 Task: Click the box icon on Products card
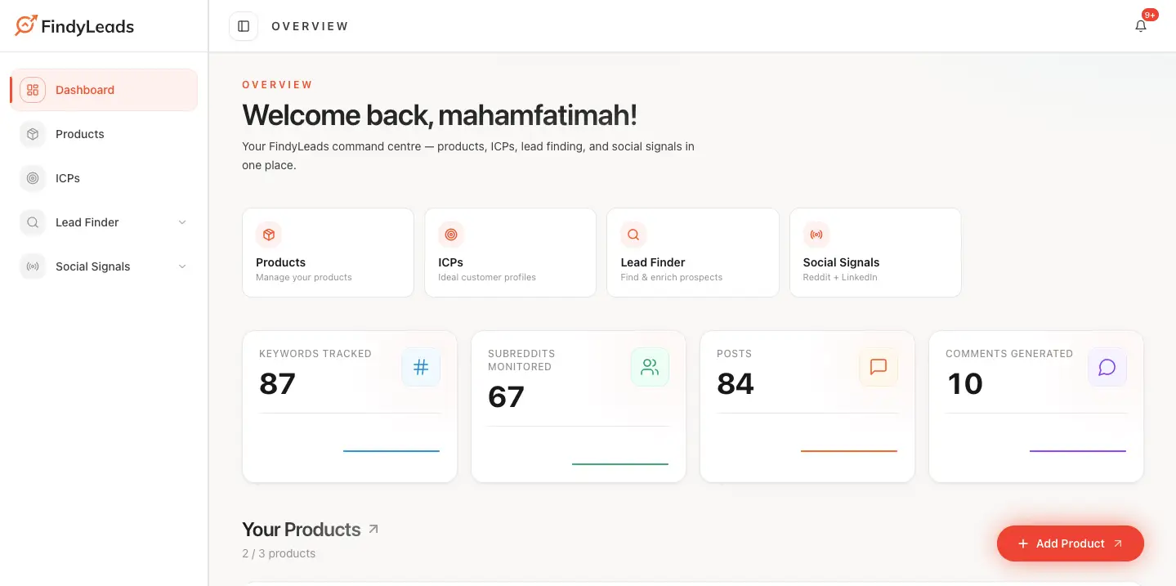pyautogui.click(x=269, y=235)
